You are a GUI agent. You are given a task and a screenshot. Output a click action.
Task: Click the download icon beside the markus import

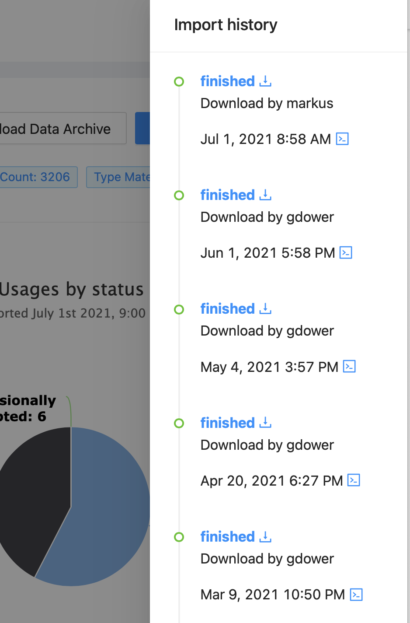click(265, 81)
